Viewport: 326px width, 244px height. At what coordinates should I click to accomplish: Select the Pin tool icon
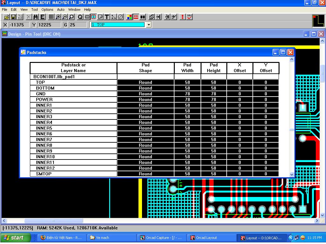(x=94, y=17)
